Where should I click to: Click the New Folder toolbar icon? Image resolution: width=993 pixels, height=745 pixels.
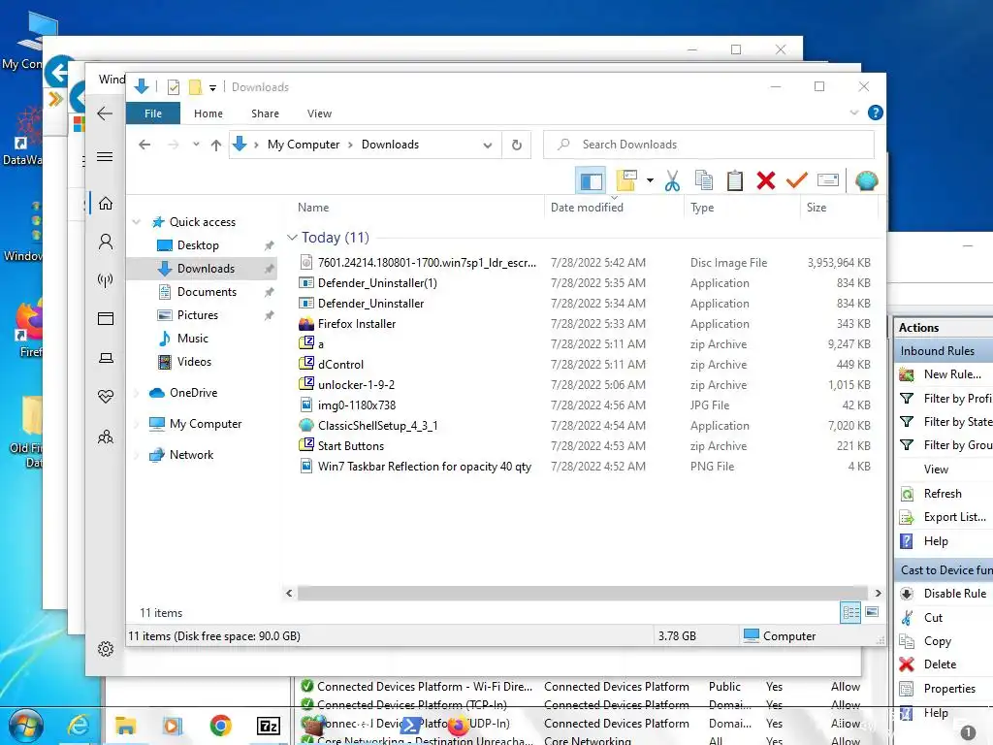click(626, 181)
